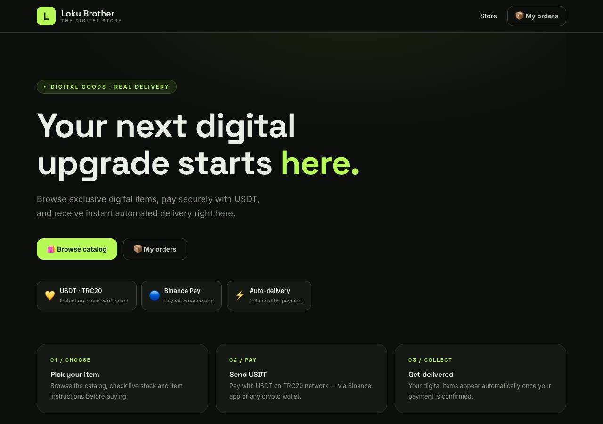Click the '02 / PAY' step label

(243, 360)
